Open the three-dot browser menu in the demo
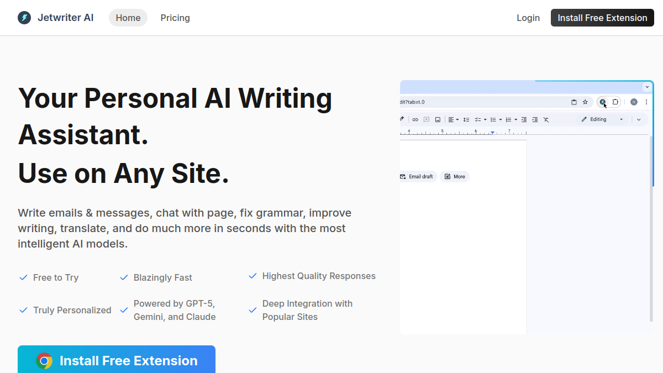The image size is (663, 373). pos(646,102)
